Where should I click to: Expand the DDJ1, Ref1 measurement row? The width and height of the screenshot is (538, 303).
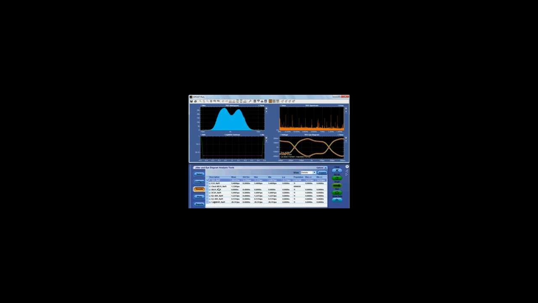pyautogui.click(x=210, y=190)
